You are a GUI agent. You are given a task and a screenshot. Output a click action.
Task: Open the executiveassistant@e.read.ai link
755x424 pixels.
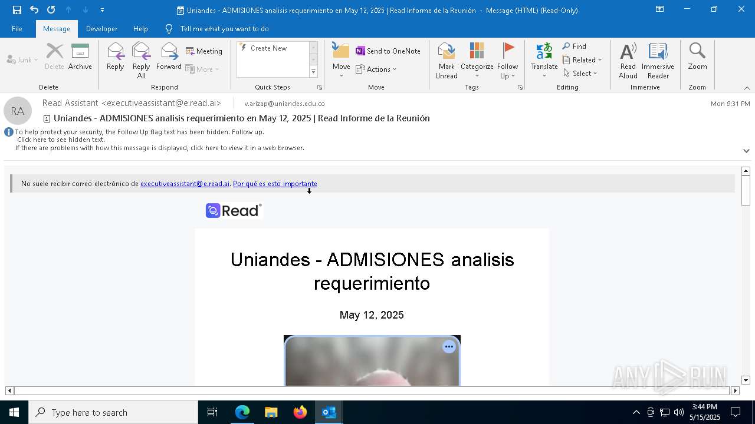click(185, 184)
